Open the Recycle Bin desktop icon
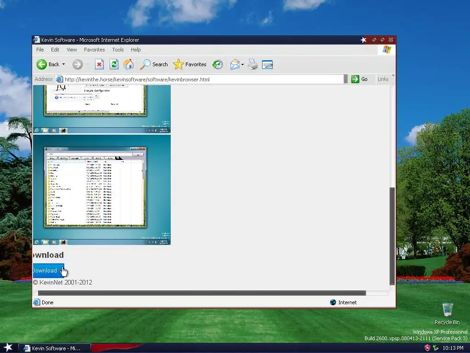 point(447,313)
